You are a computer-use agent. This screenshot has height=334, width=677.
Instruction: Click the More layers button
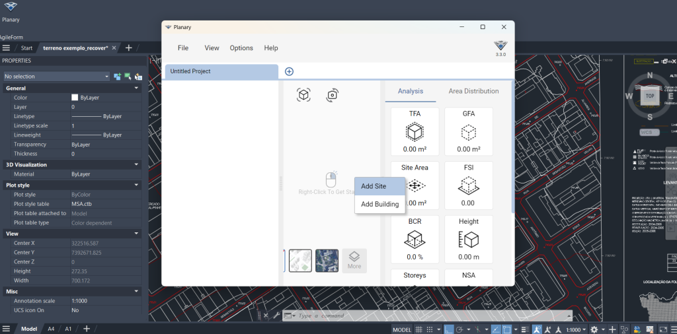click(x=354, y=260)
